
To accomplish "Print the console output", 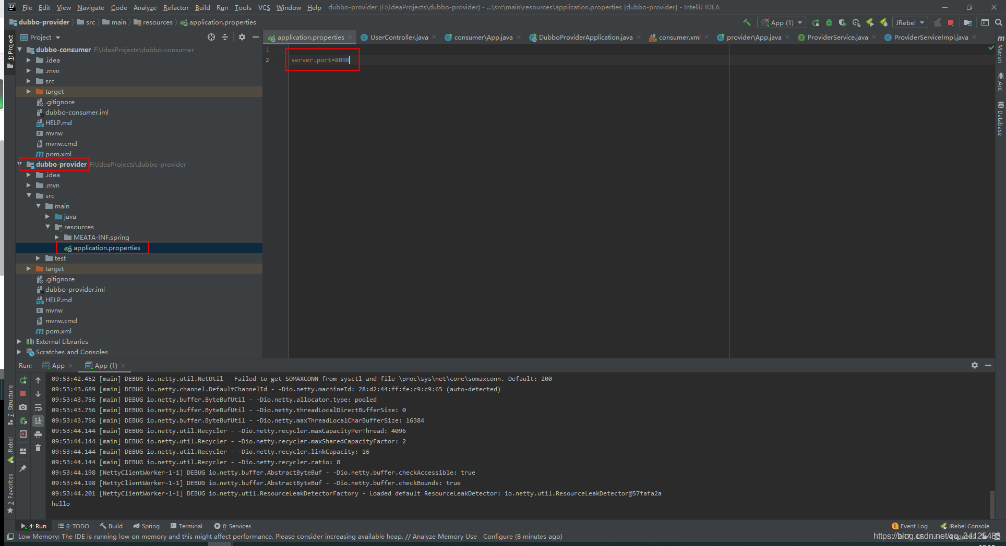I will click(38, 434).
